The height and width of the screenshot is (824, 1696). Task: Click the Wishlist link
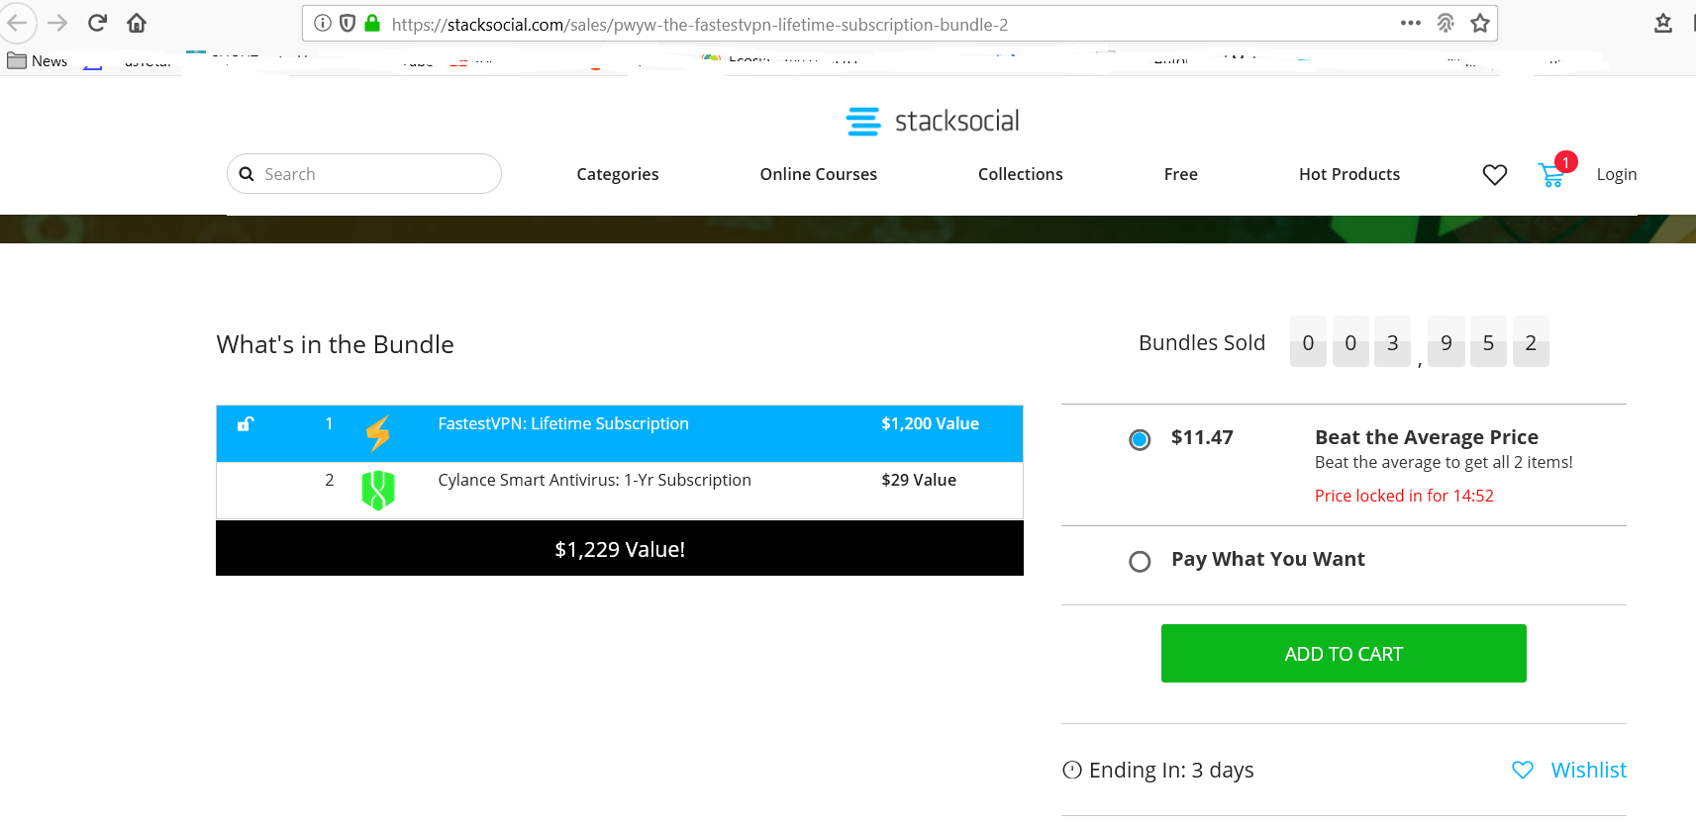[1589, 770]
